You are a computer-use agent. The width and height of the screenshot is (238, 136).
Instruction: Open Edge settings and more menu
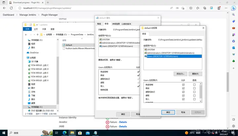point(226,8)
